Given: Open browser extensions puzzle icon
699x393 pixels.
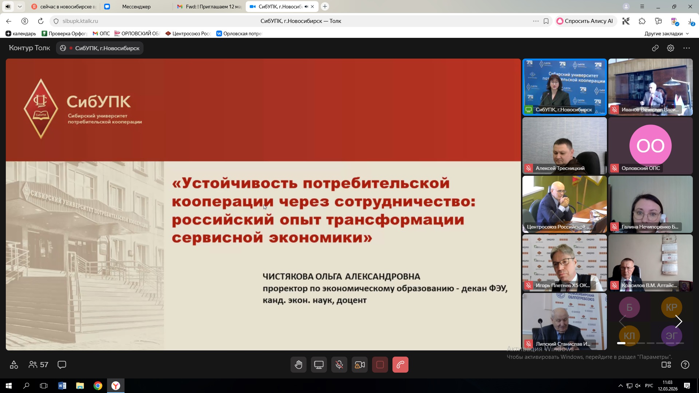Looking at the screenshot, I should tap(642, 21).
